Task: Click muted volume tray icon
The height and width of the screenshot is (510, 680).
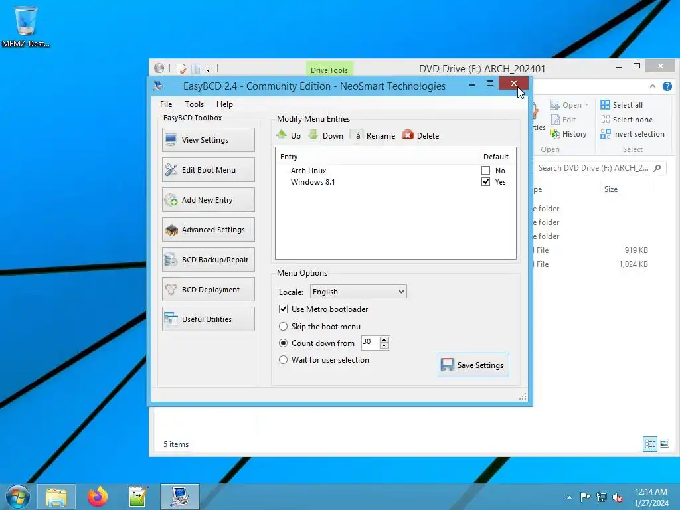Action: pyautogui.click(x=617, y=497)
